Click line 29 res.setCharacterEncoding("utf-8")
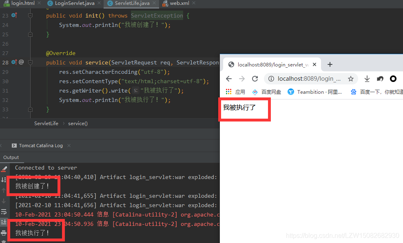The image size is (403, 243). (114, 72)
